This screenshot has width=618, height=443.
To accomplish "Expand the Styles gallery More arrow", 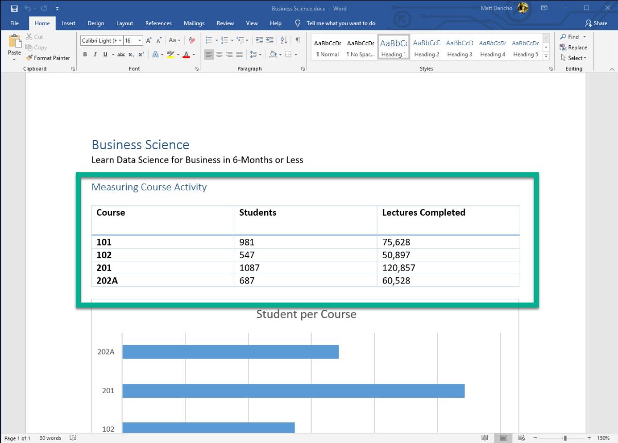I will [x=546, y=56].
